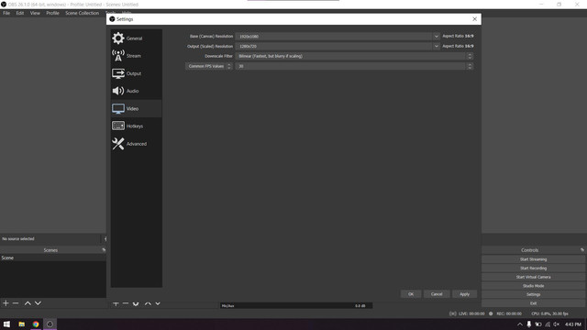Open the Common FPS Values type selector

(x=208, y=66)
